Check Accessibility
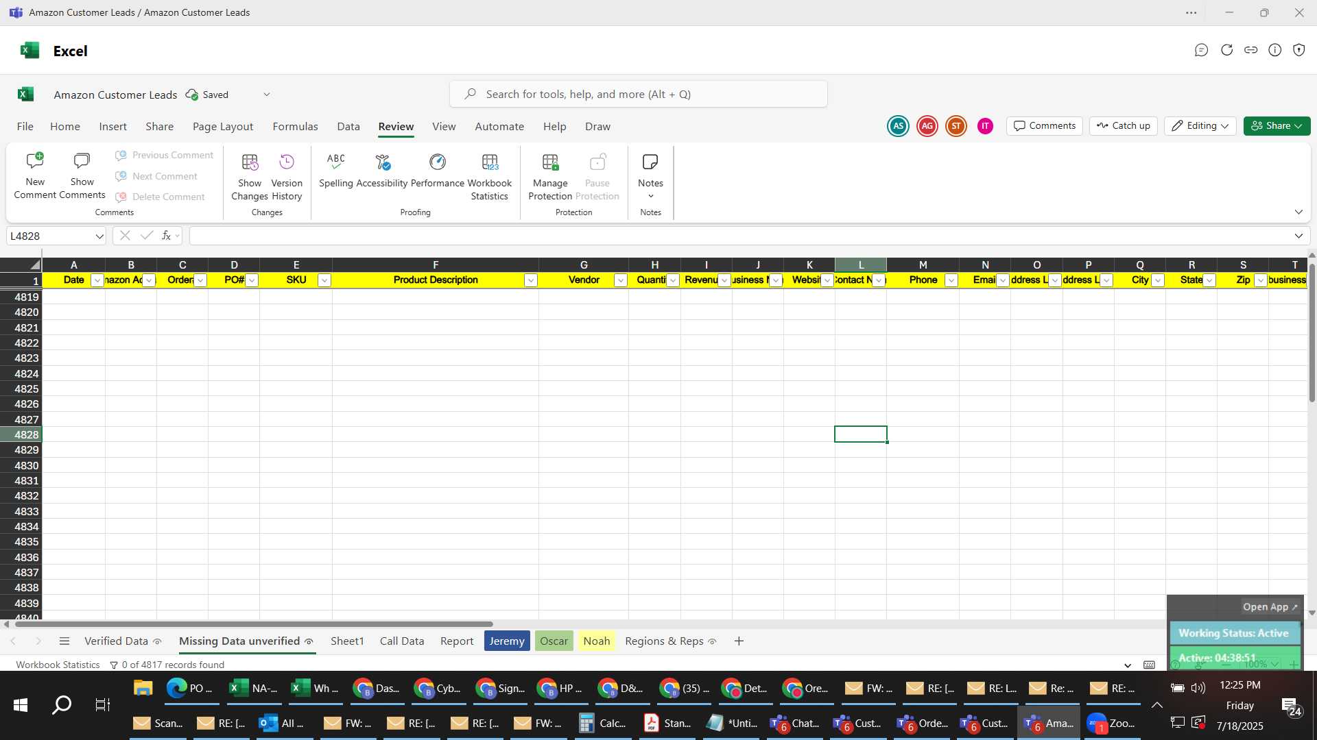The height and width of the screenshot is (740, 1317). (x=382, y=171)
